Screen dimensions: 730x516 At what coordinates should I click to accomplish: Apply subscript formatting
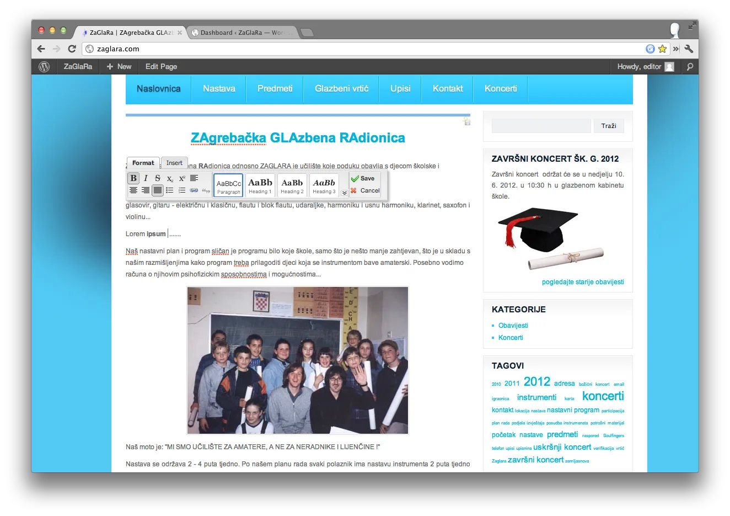point(170,178)
